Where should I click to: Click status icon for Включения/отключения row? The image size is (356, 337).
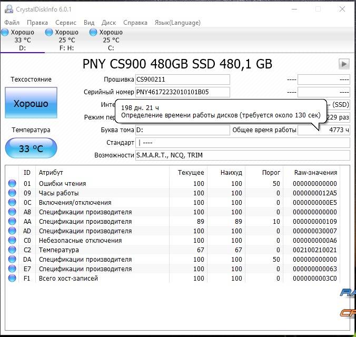click(x=12, y=202)
